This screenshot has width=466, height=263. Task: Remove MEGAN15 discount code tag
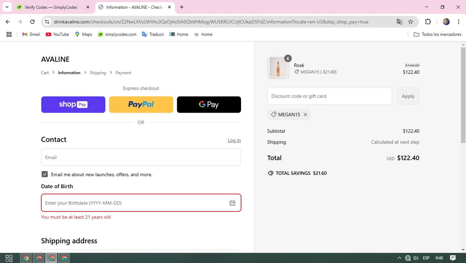click(305, 115)
